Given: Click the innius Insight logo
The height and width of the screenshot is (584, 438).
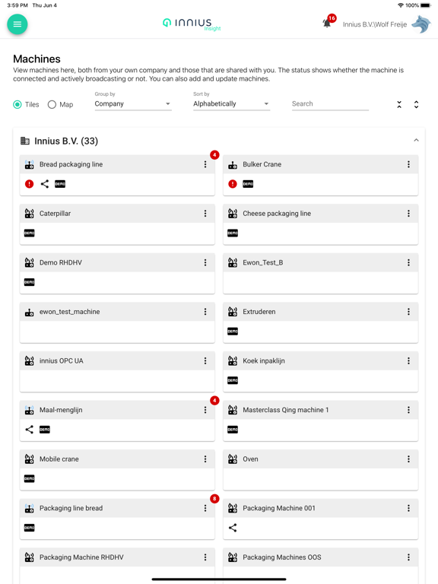Looking at the screenshot, I should tap(192, 24).
